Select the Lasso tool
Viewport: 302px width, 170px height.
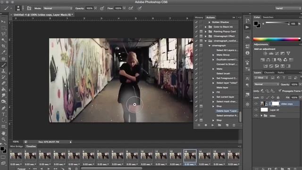[3, 34]
